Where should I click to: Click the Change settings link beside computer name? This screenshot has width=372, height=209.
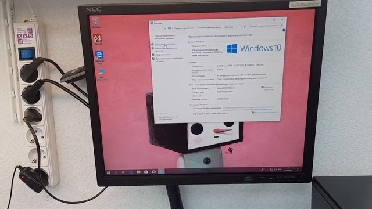pos(269,88)
